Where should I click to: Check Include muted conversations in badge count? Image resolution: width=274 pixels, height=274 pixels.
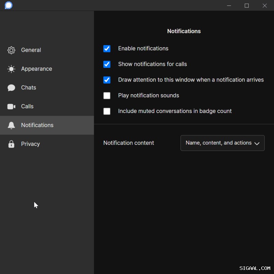[107, 111]
